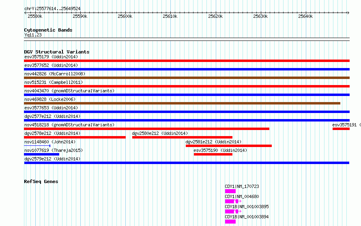The width and height of the screenshot is (361, 226).
Task: Select the magenta CDY1 NM_170723 gene block
Action: (230, 191)
